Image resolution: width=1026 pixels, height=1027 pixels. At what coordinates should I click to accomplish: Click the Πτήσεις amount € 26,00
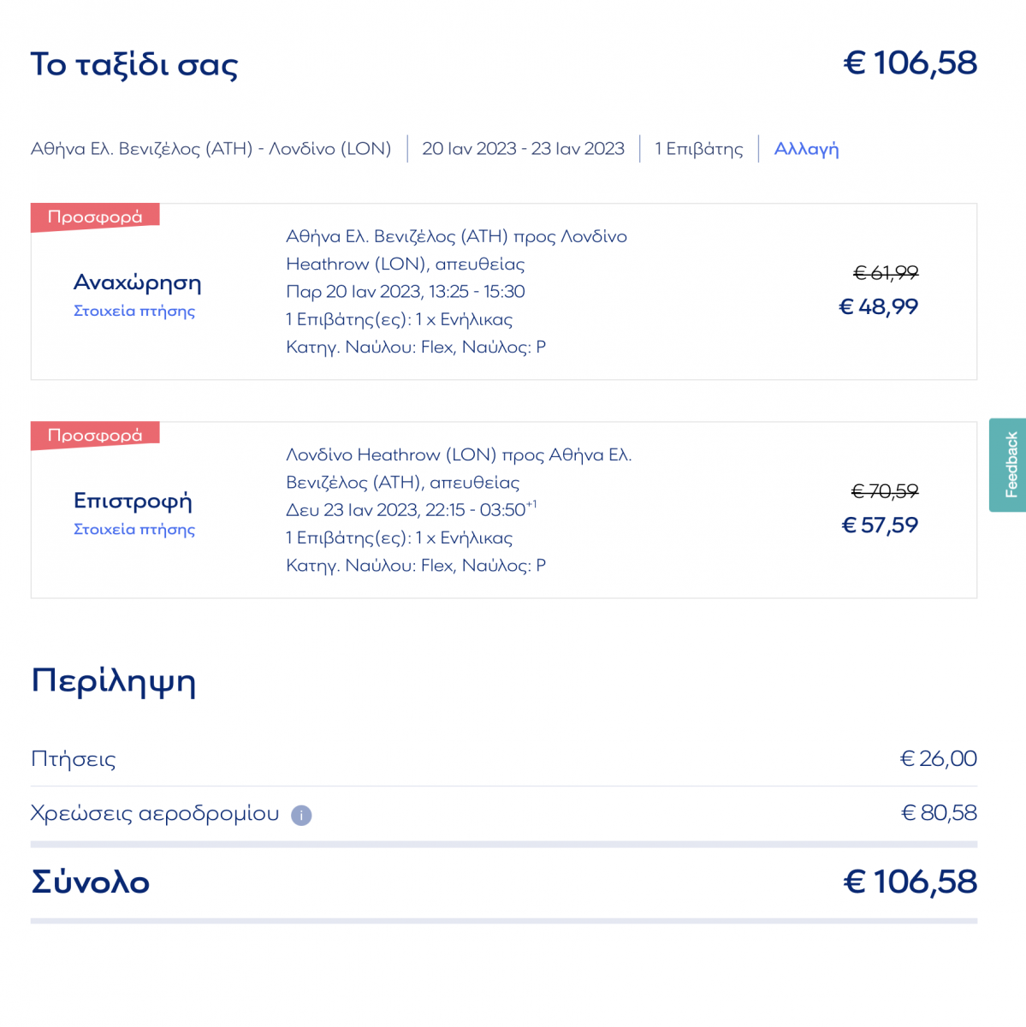[x=938, y=758]
